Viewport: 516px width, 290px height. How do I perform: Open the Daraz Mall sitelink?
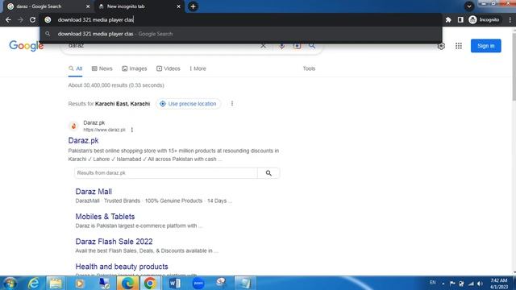(94, 192)
